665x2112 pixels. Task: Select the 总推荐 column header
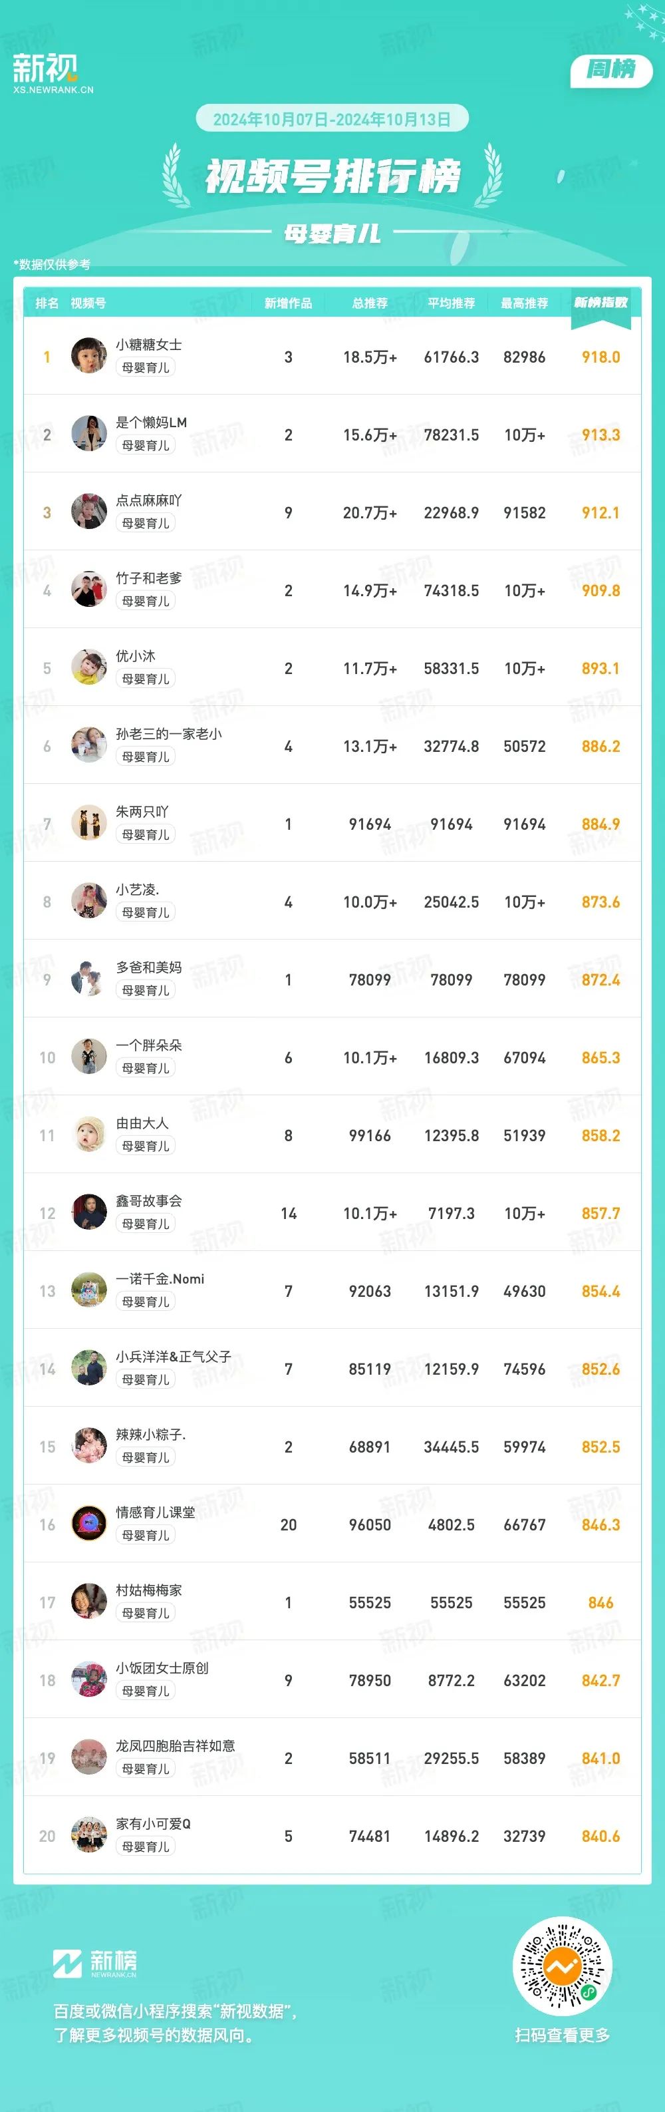pos(370,303)
